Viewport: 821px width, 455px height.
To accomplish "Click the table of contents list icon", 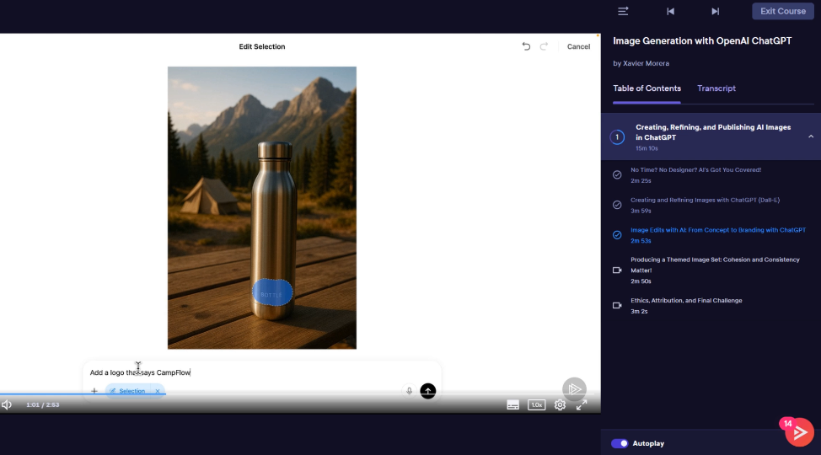I will point(623,11).
